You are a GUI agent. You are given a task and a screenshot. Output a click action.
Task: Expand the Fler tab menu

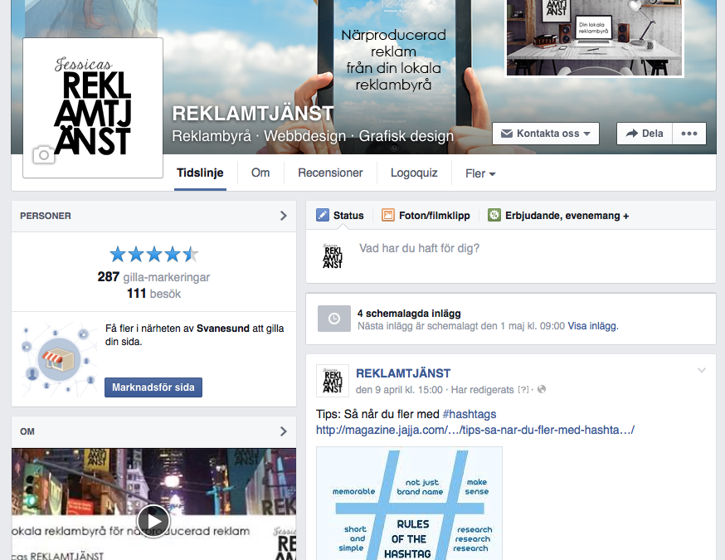coord(480,173)
